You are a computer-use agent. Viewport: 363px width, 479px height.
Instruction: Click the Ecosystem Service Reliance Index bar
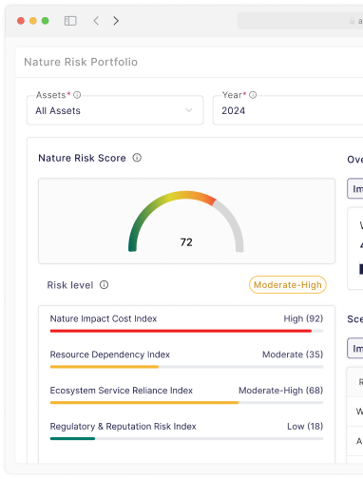pos(186,403)
